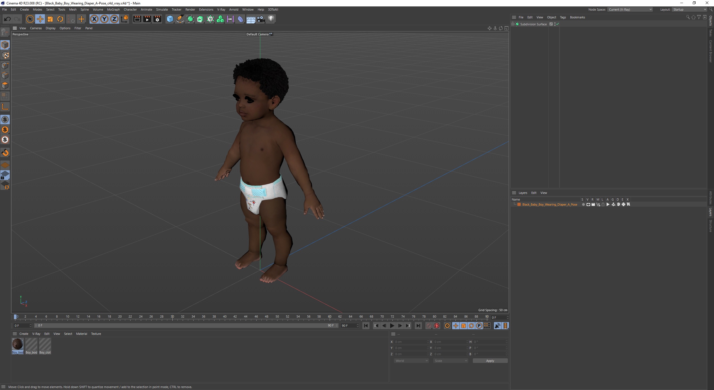This screenshot has height=390, width=714.
Task: Add Subdivision Surface generator icon
Action: pyautogui.click(x=190, y=19)
